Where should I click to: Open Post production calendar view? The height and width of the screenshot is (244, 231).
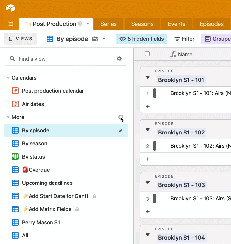(53, 91)
